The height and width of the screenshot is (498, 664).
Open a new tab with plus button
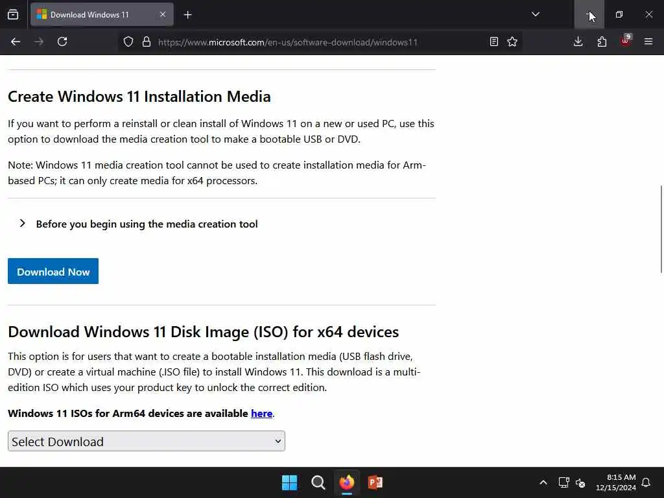point(187,15)
